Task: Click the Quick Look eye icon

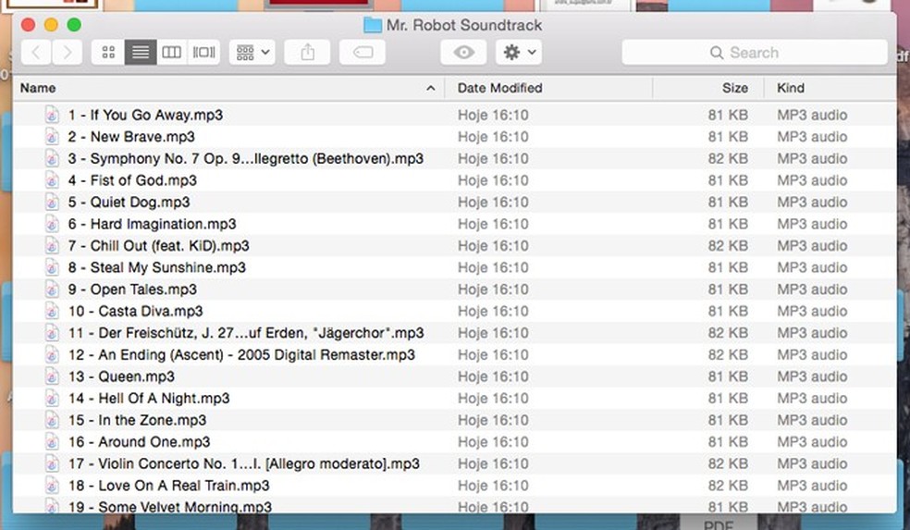Action: tap(463, 53)
